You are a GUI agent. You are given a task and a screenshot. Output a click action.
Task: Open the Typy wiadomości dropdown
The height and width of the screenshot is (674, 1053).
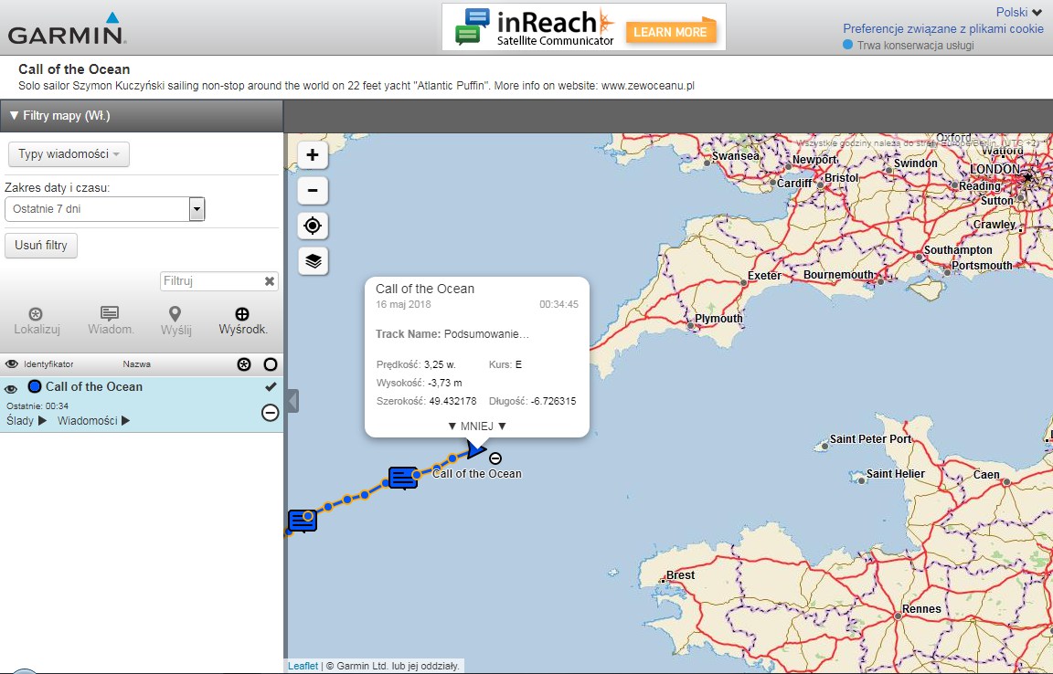click(69, 154)
